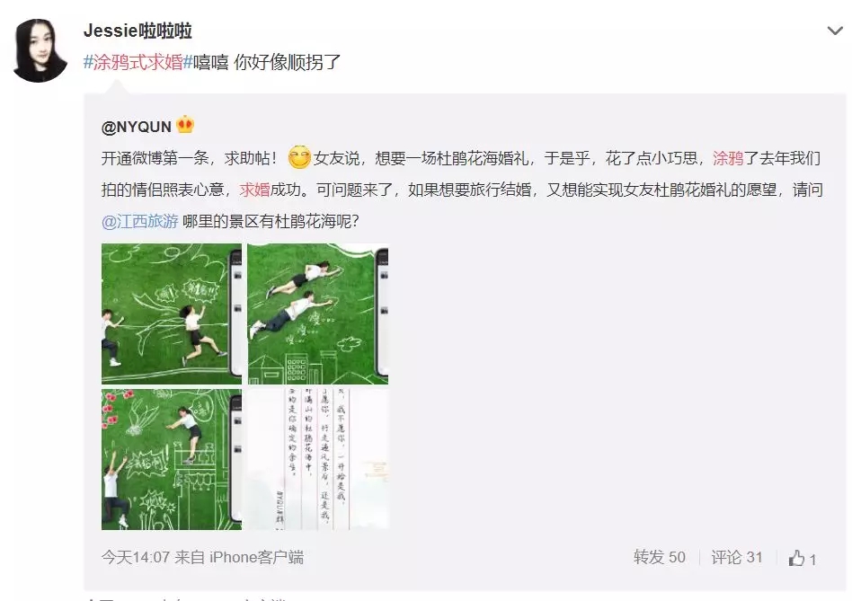Open the @江西旅游 mention link

click(x=140, y=221)
